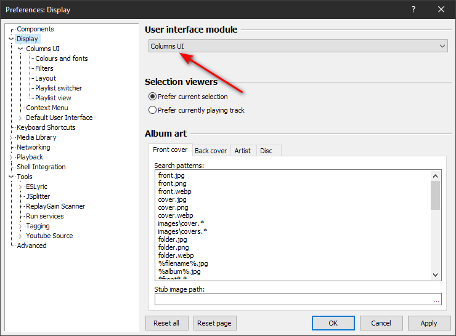Collapse the Tools tree node
Image resolution: width=456 pixels, height=336 pixels.
pyautogui.click(x=11, y=177)
